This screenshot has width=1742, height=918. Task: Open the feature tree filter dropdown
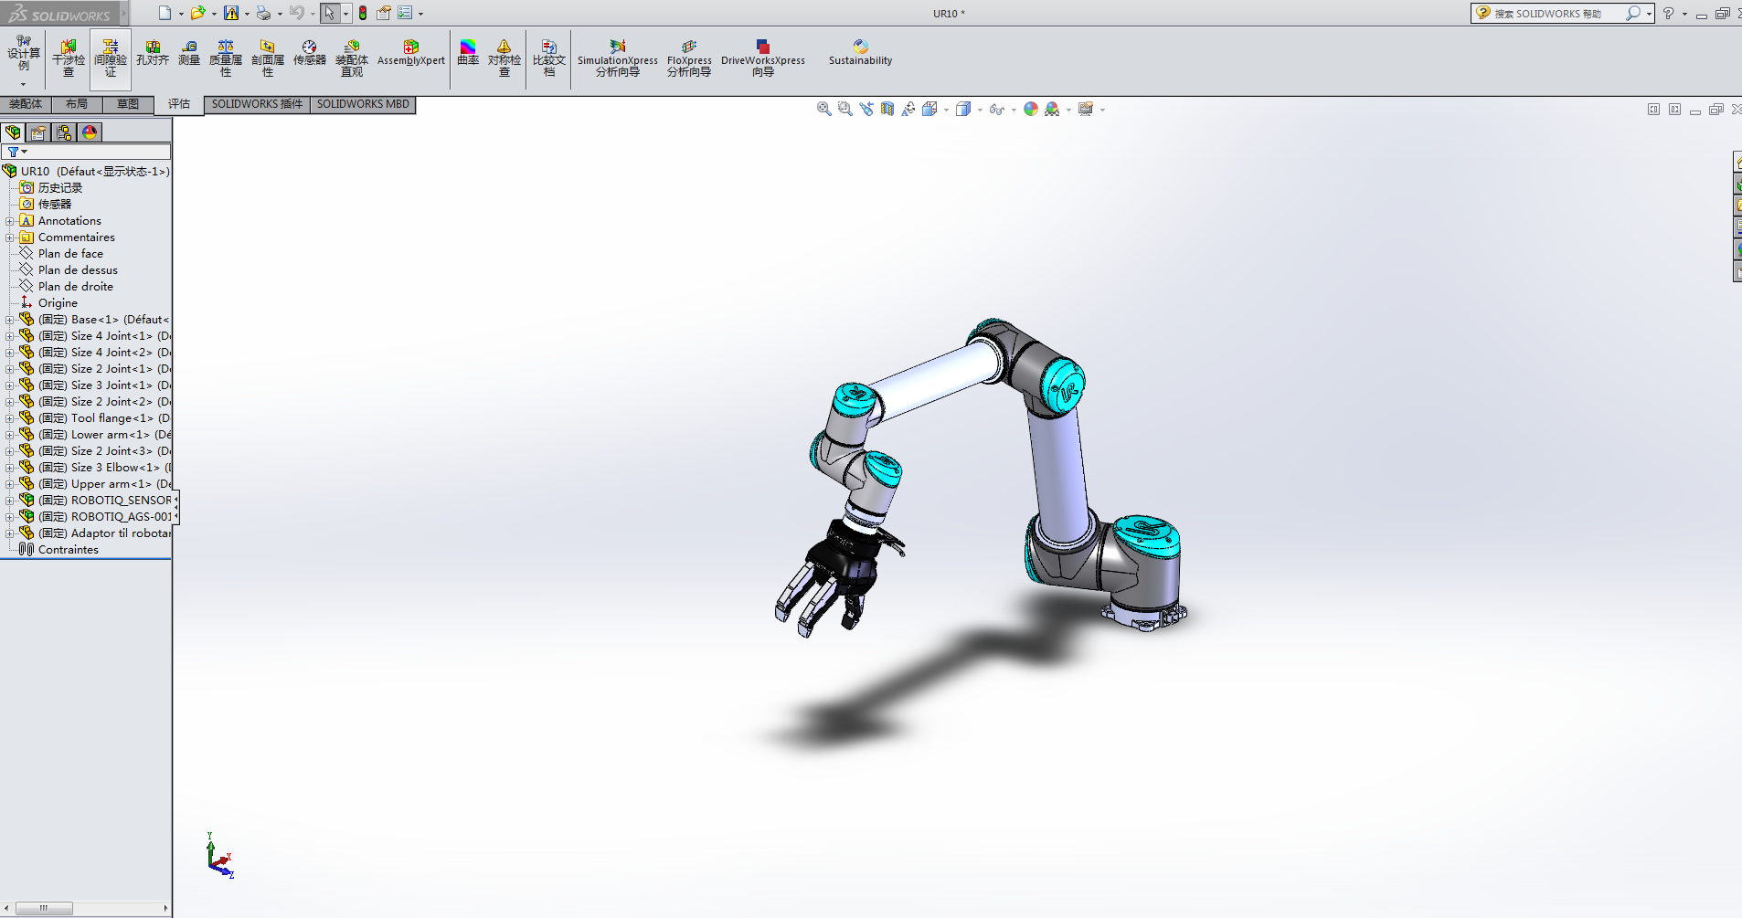point(17,152)
